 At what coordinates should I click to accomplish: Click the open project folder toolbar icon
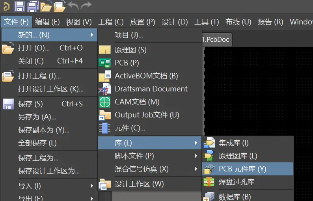click(x=60, y=6)
